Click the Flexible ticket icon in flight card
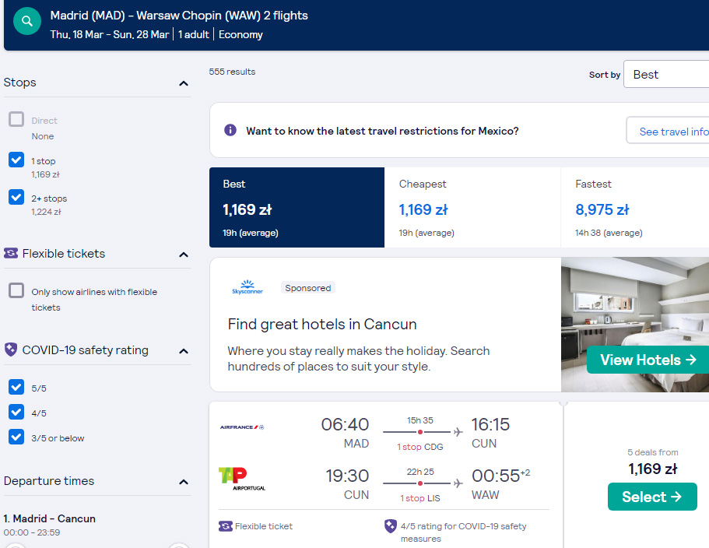Viewport: 709px width, 548px height. [225, 526]
